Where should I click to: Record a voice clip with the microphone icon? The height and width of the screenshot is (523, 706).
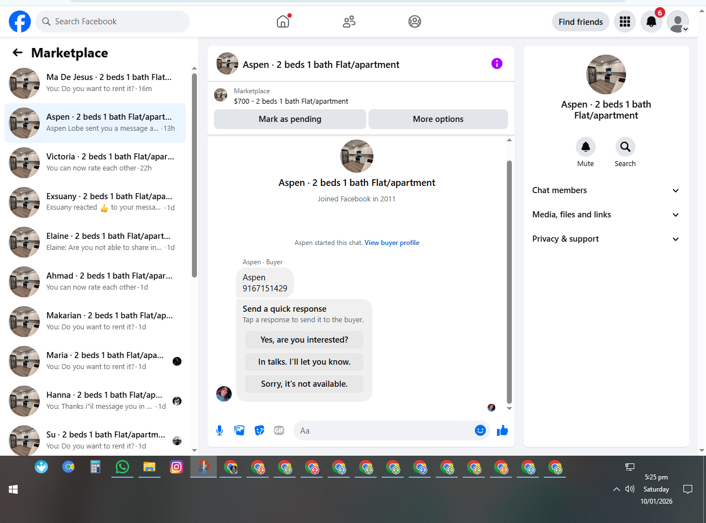(x=220, y=430)
